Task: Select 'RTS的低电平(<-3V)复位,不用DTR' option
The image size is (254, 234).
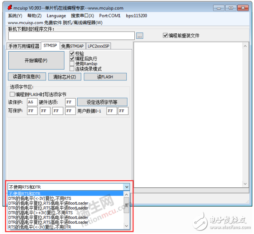Action: click(x=40, y=227)
